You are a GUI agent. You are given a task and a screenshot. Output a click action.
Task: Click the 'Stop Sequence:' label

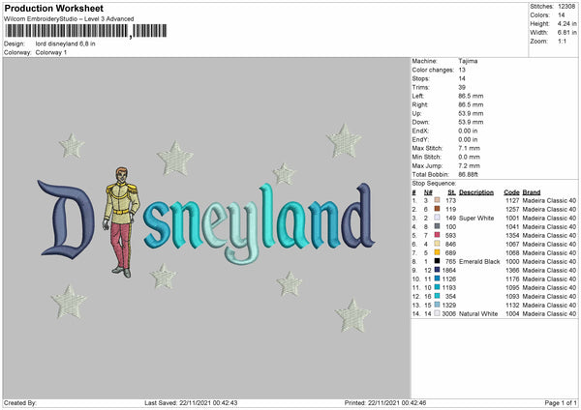click(x=434, y=184)
